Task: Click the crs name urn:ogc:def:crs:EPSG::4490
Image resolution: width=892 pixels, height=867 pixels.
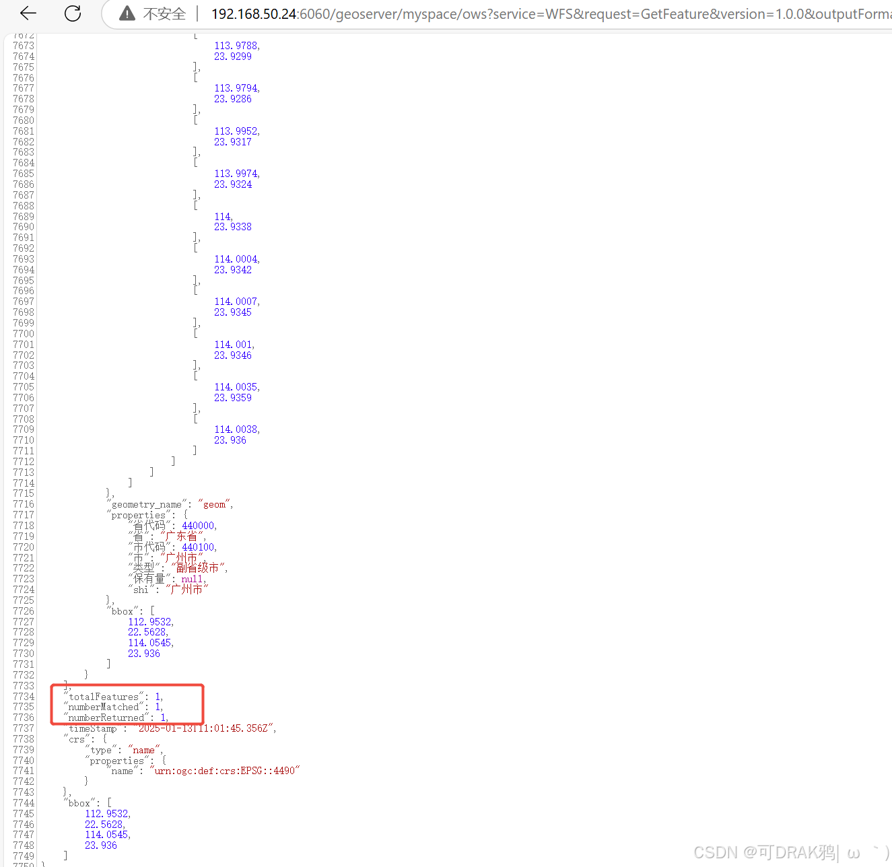Action: pyautogui.click(x=224, y=771)
